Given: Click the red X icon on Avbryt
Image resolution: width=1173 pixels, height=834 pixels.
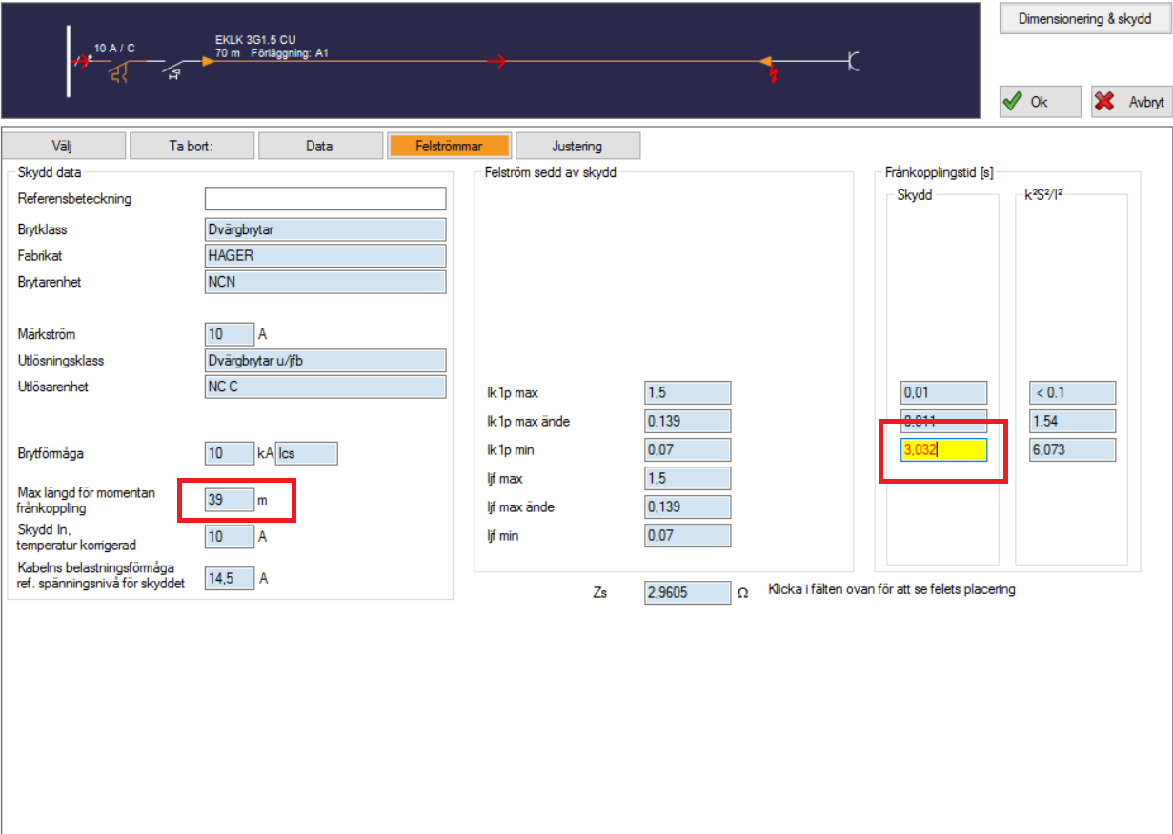Looking at the screenshot, I should pyautogui.click(x=1105, y=102).
